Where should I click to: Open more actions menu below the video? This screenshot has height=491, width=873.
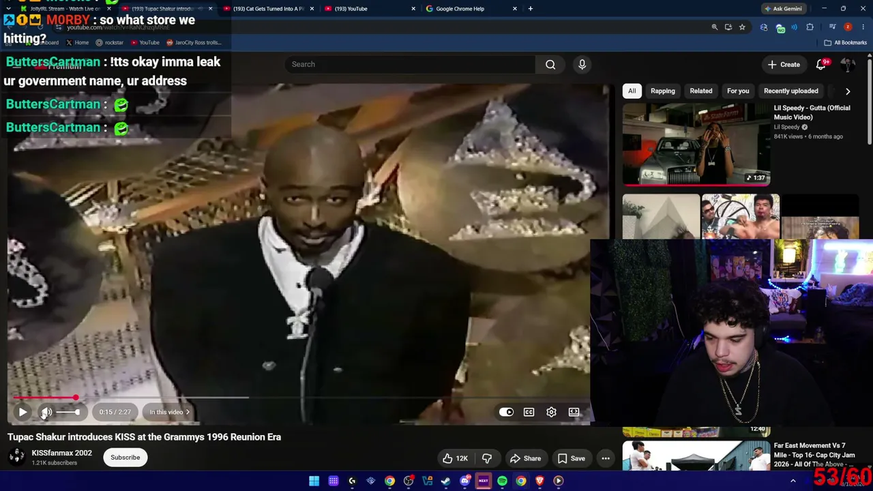[x=606, y=458]
